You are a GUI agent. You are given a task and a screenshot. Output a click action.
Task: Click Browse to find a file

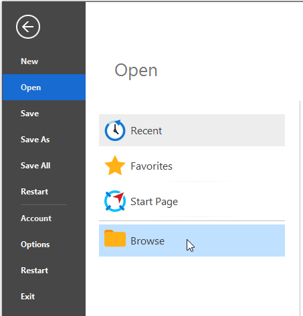tap(192, 241)
